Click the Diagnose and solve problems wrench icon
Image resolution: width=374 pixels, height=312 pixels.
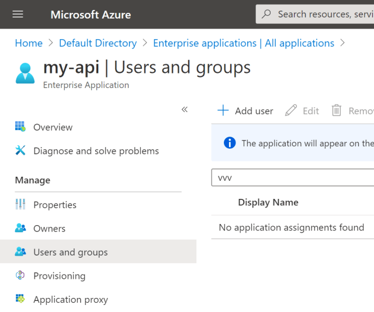click(x=20, y=151)
